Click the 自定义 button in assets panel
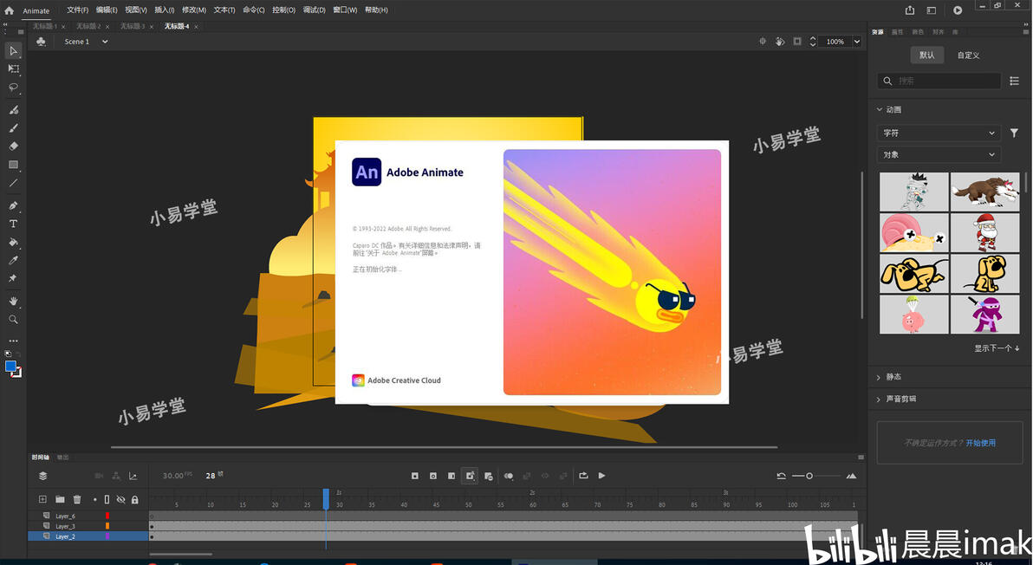This screenshot has width=1033, height=565. 968,55
